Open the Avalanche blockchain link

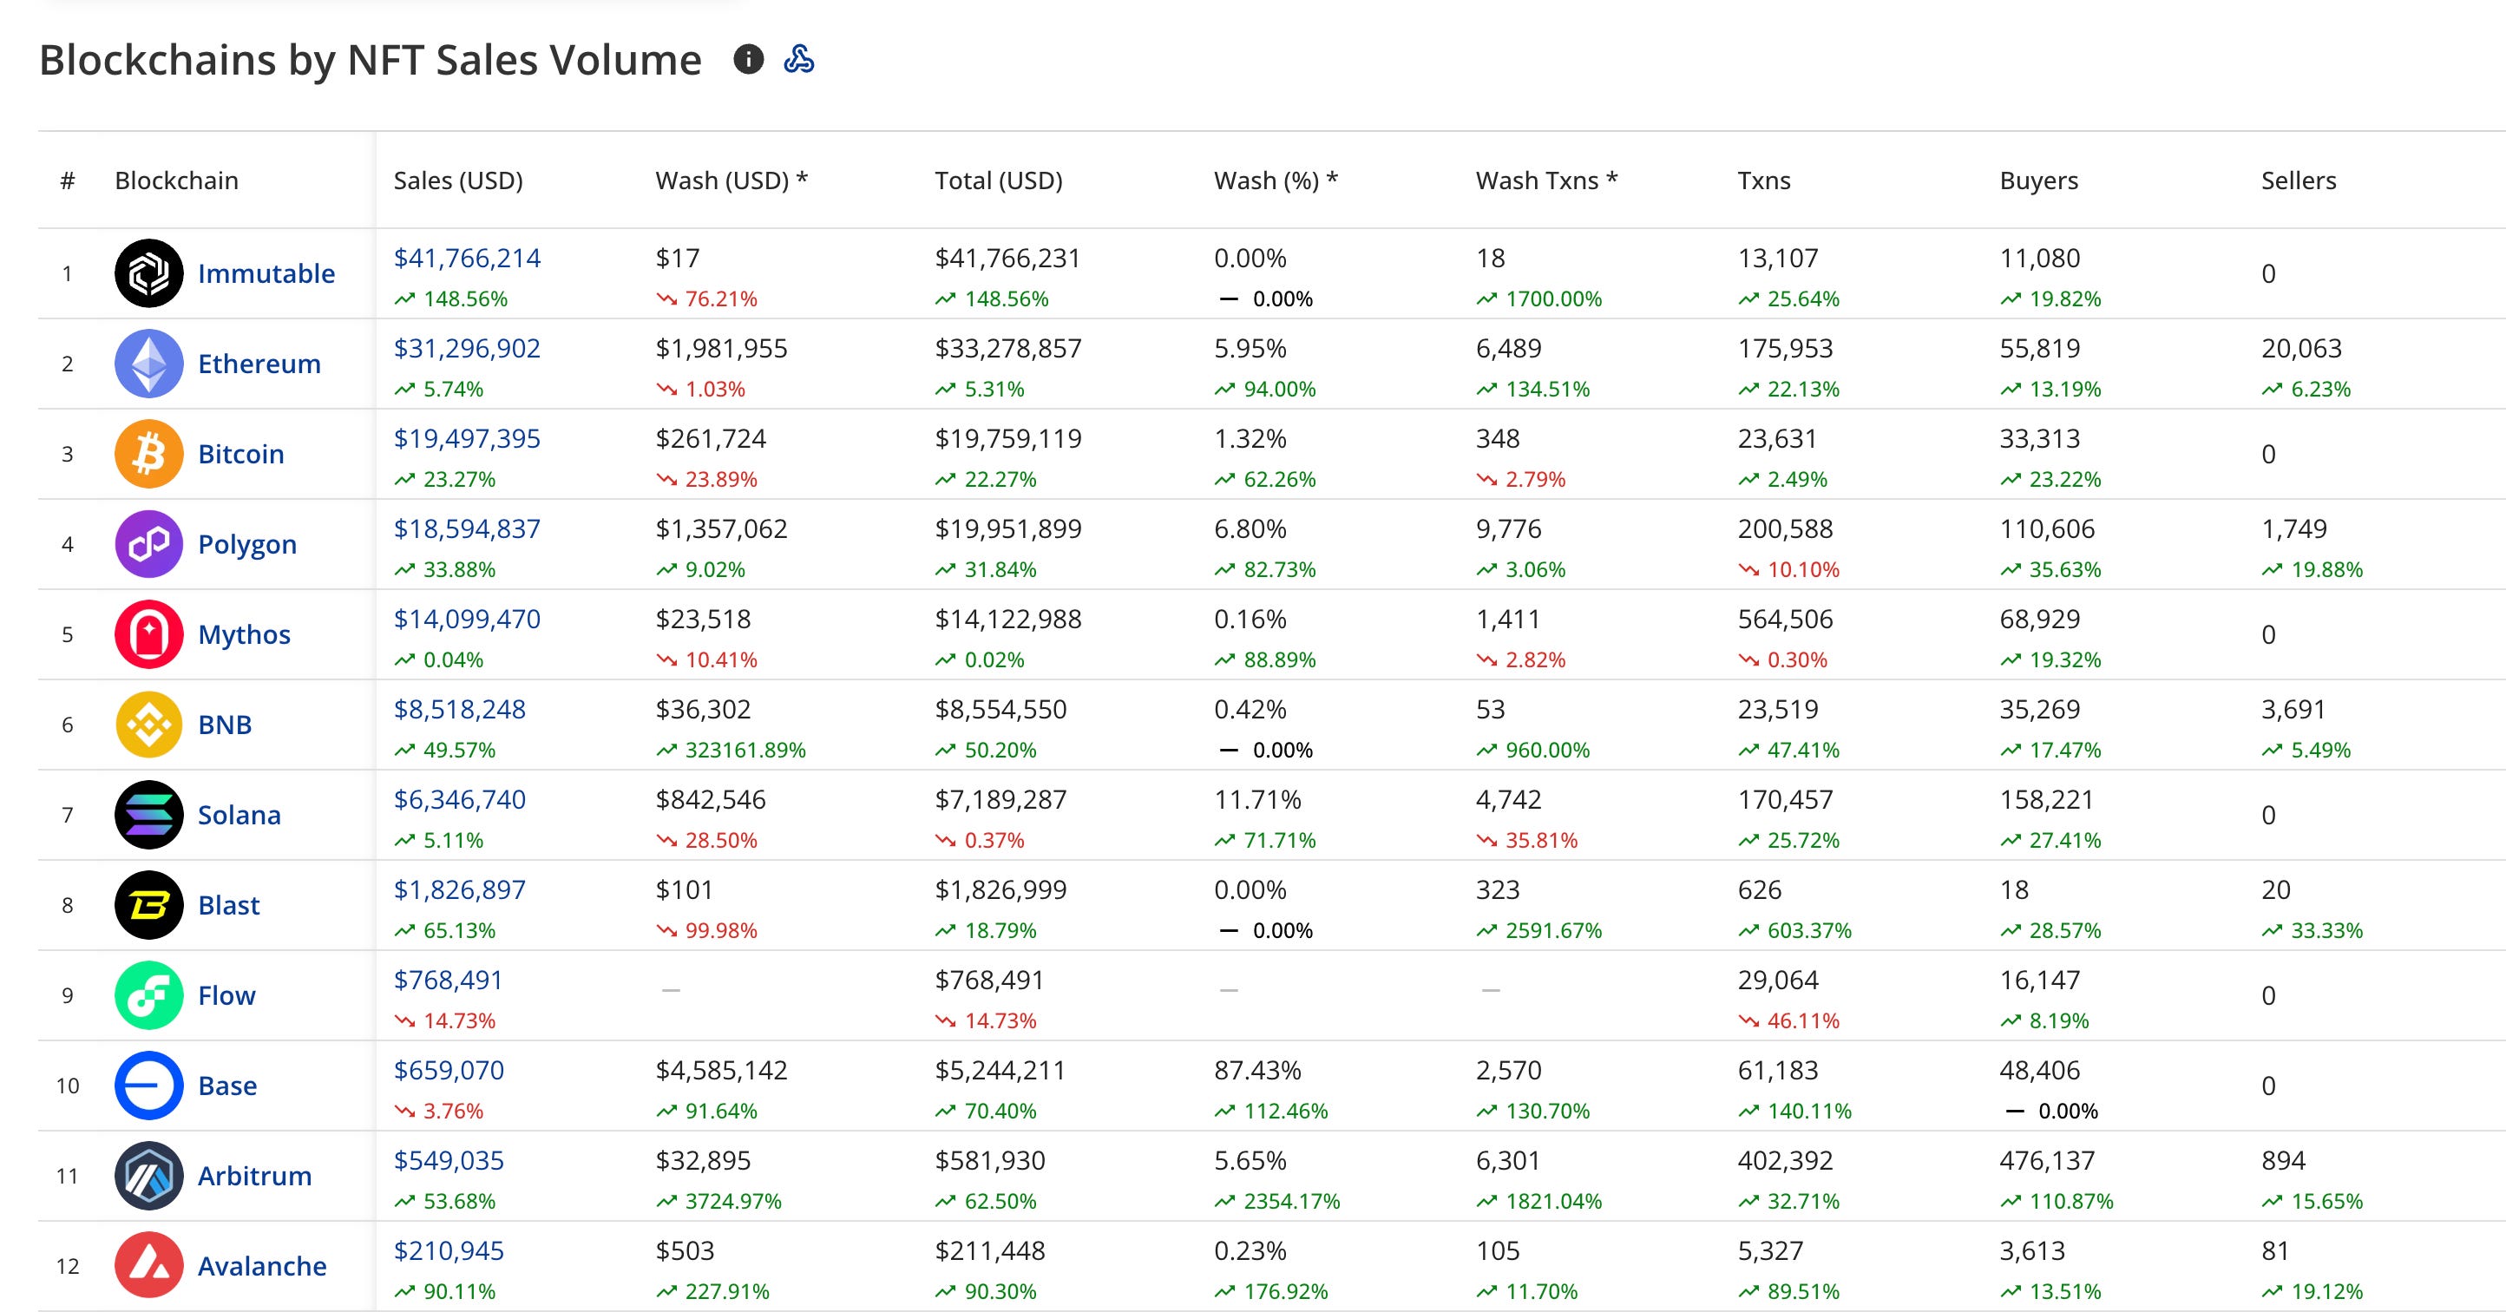click(262, 1266)
